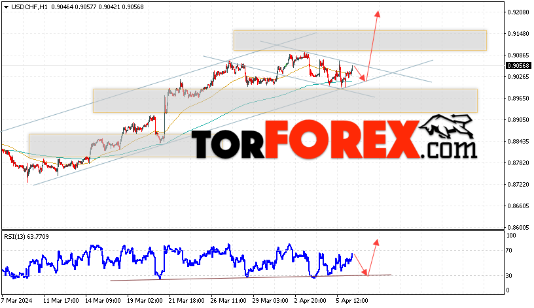Select the RSI scale label 0
The height and width of the screenshot is (308, 534).
pyautogui.click(x=508, y=290)
